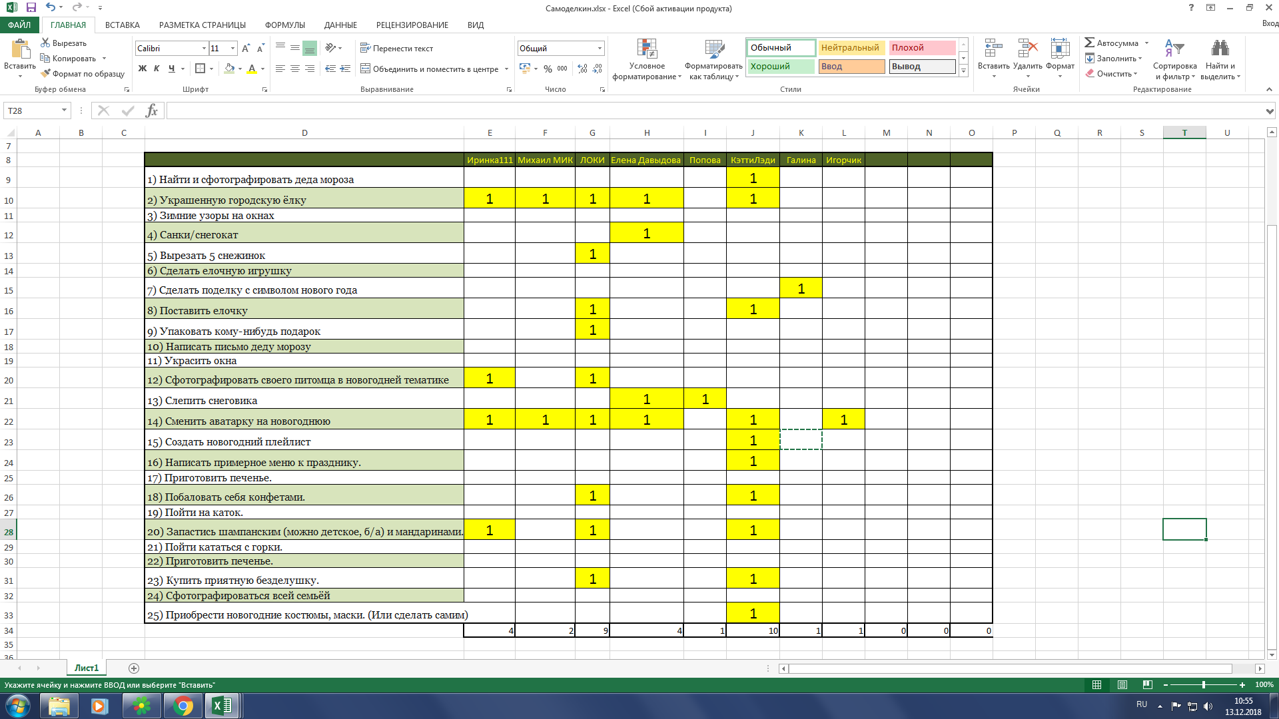Click the Percent Style icon
Image resolution: width=1279 pixels, height=719 pixels.
click(x=548, y=69)
